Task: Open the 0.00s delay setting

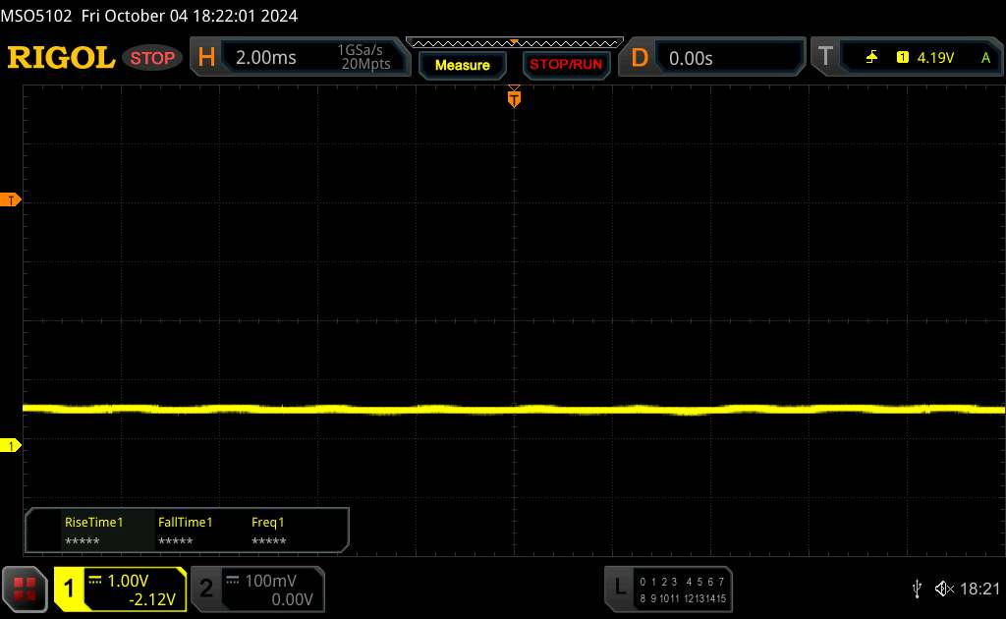Action: tap(729, 58)
